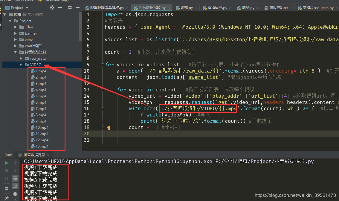Open Project panel settings gear
This screenshot has height=201, width=339.
click(x=71, y=7)
